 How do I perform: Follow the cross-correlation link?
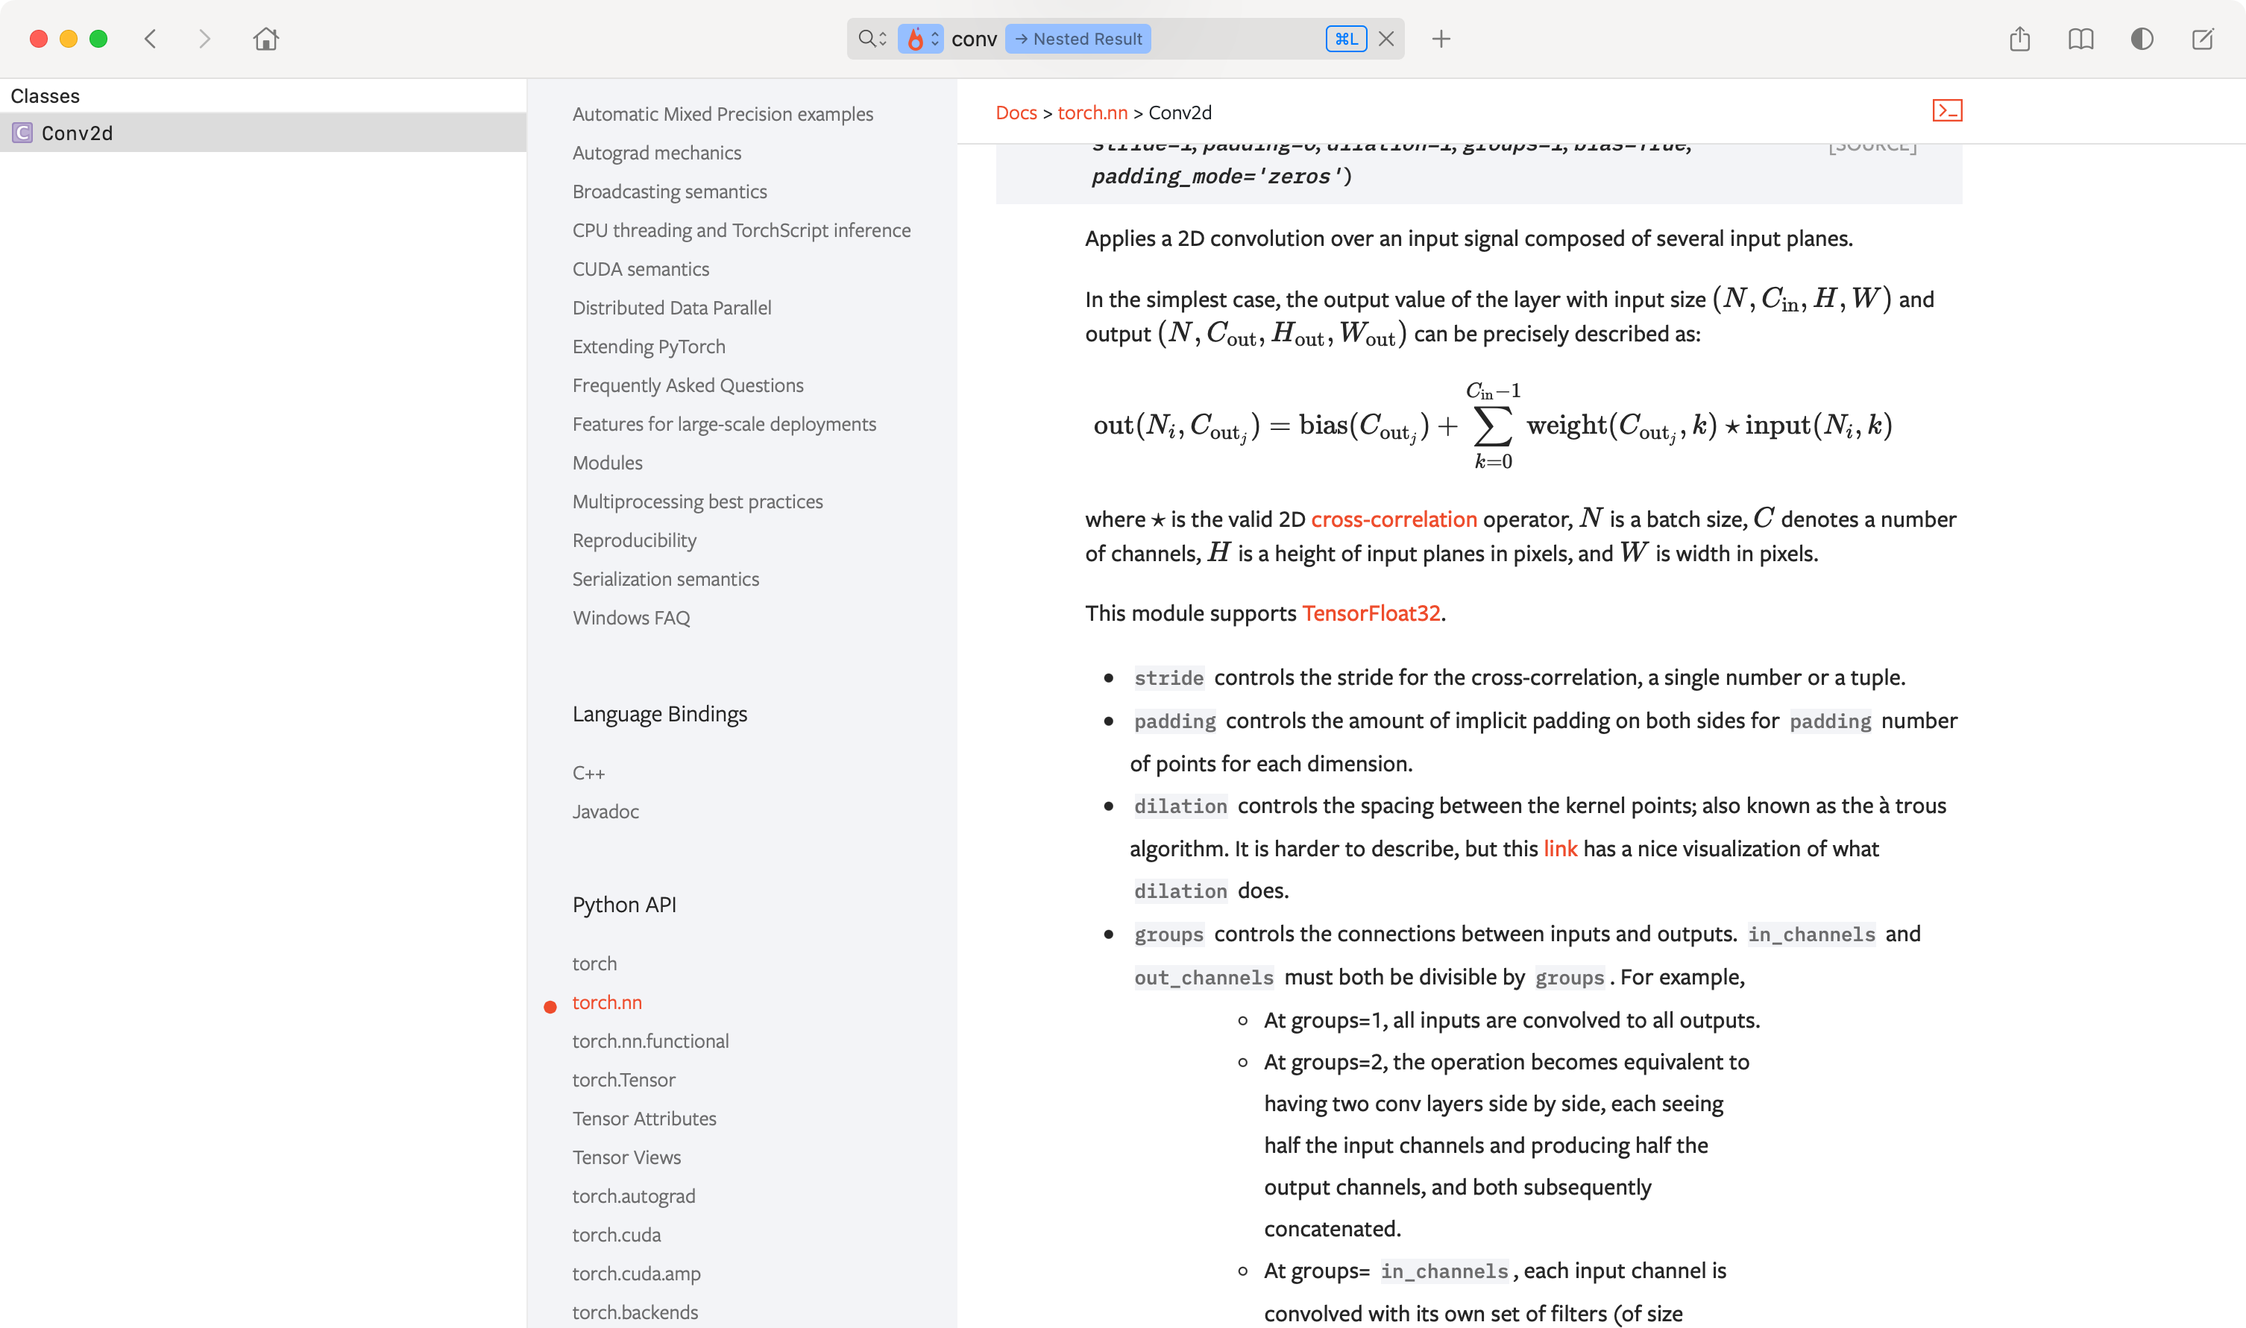point(1393,519)
